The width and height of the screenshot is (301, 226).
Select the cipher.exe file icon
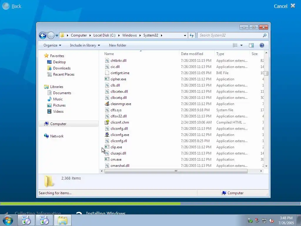(x=107, y=79)
